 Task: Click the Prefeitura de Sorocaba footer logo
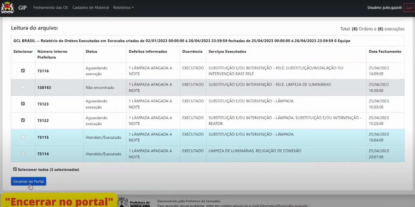[x=134, y=203]
